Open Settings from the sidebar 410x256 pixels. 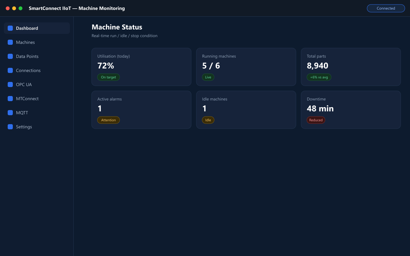coord(37,127)
